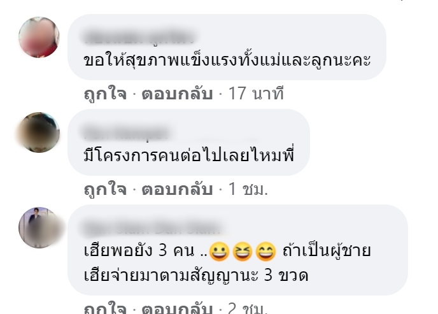The image size is (438, 314).
Task: Click the second commenter's dark blurred avatar
Action: [39, 132]
